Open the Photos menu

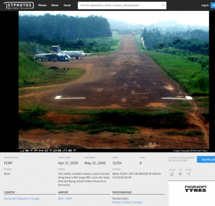[42, 5]
